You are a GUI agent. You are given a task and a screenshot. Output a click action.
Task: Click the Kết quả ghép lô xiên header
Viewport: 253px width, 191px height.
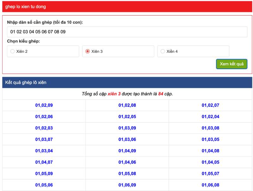(x=26, y=83)
